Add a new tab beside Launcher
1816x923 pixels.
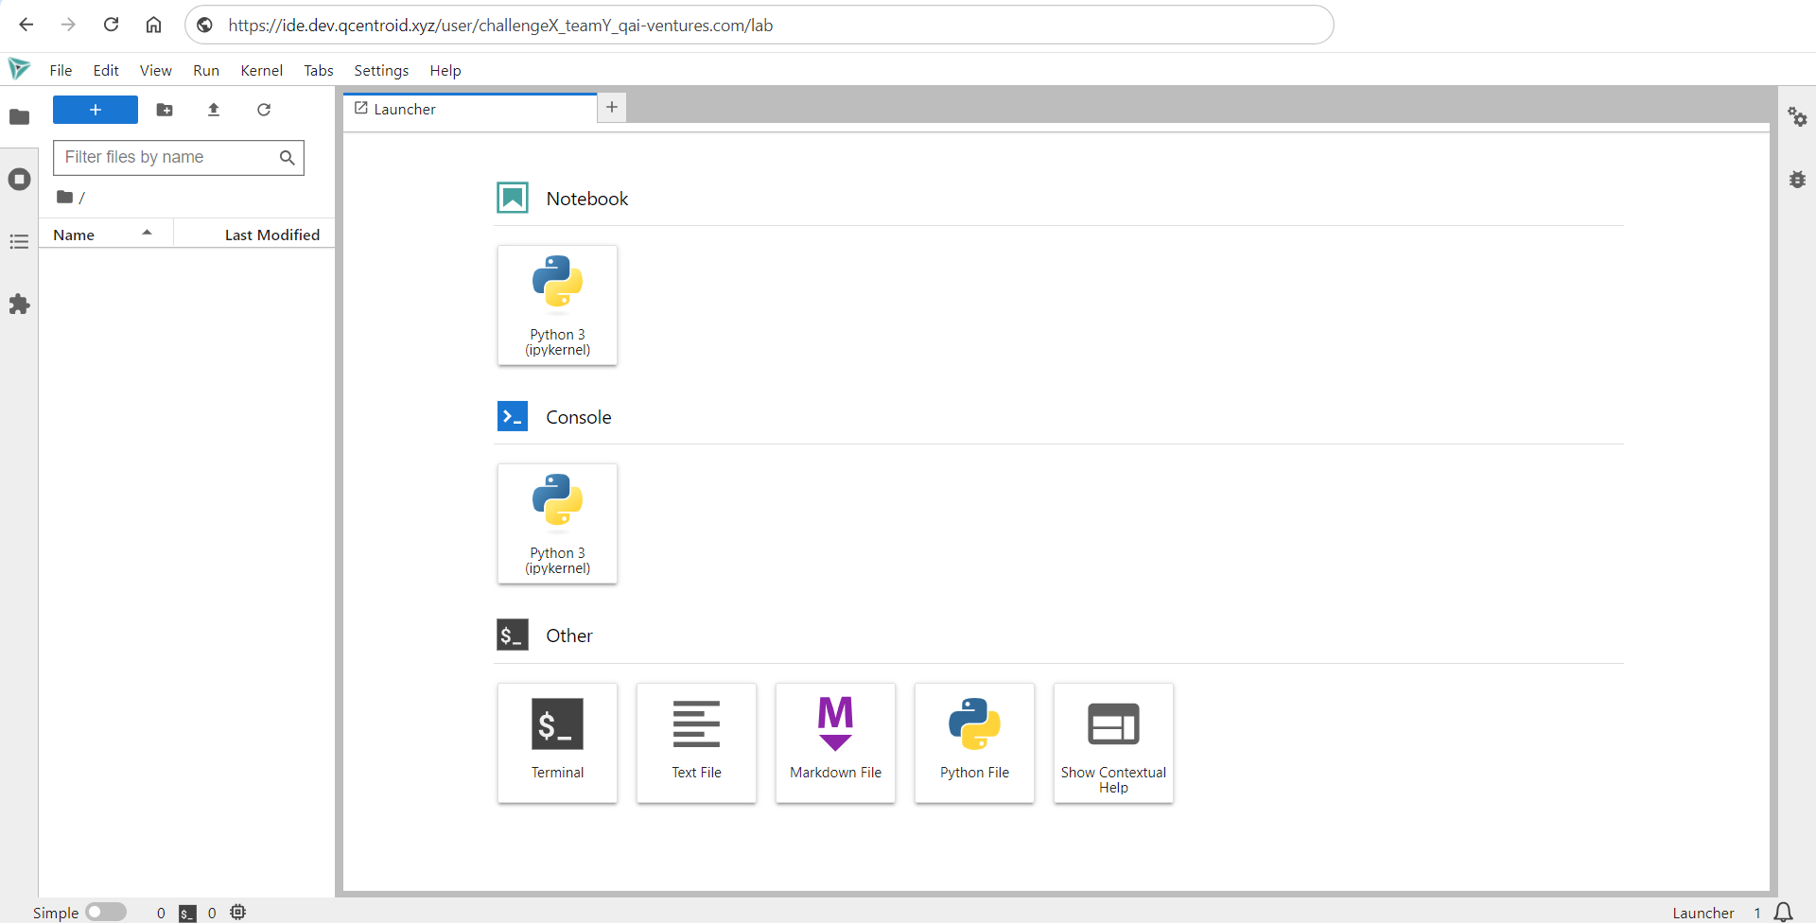click(612, 108)
